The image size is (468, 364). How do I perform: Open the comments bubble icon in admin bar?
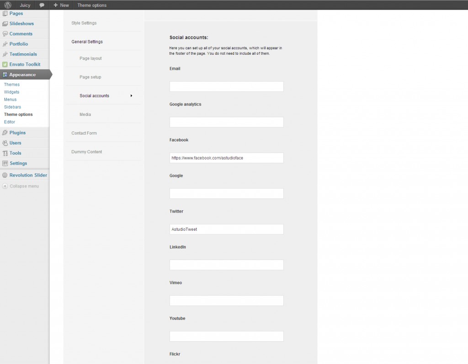42,5
